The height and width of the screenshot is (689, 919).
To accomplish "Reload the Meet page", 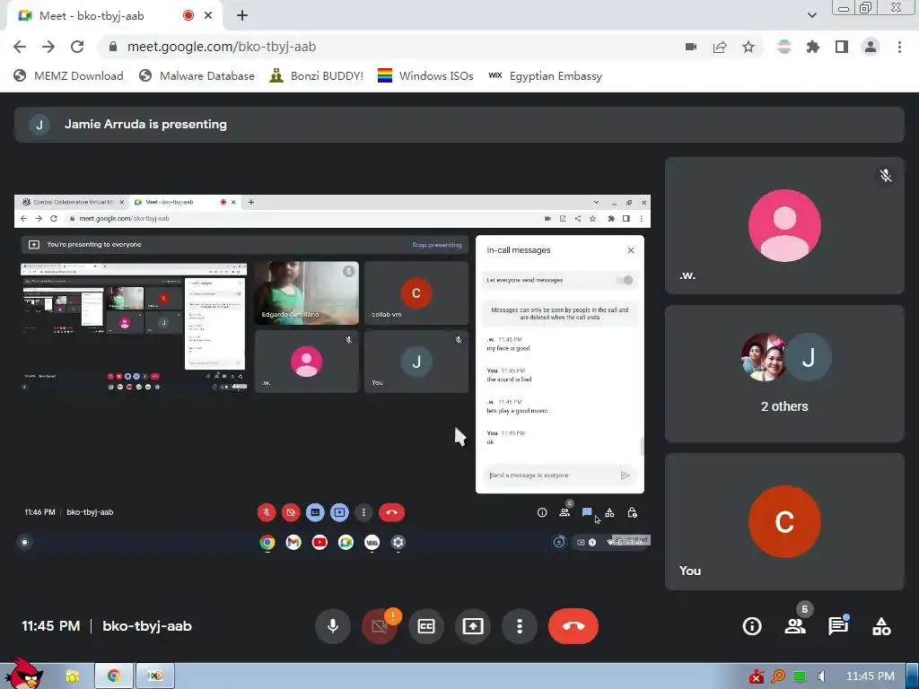I will tap(77, 47).
